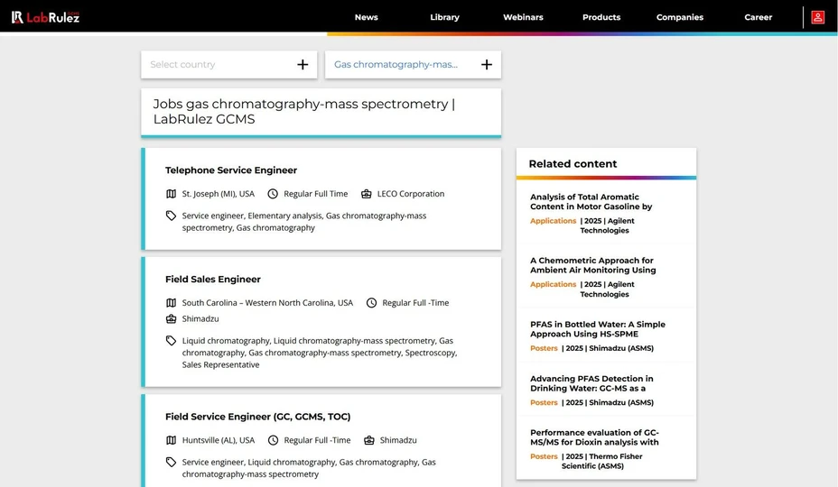Click briefcase icon in Field Service Engineer card

tap(368, 440)
